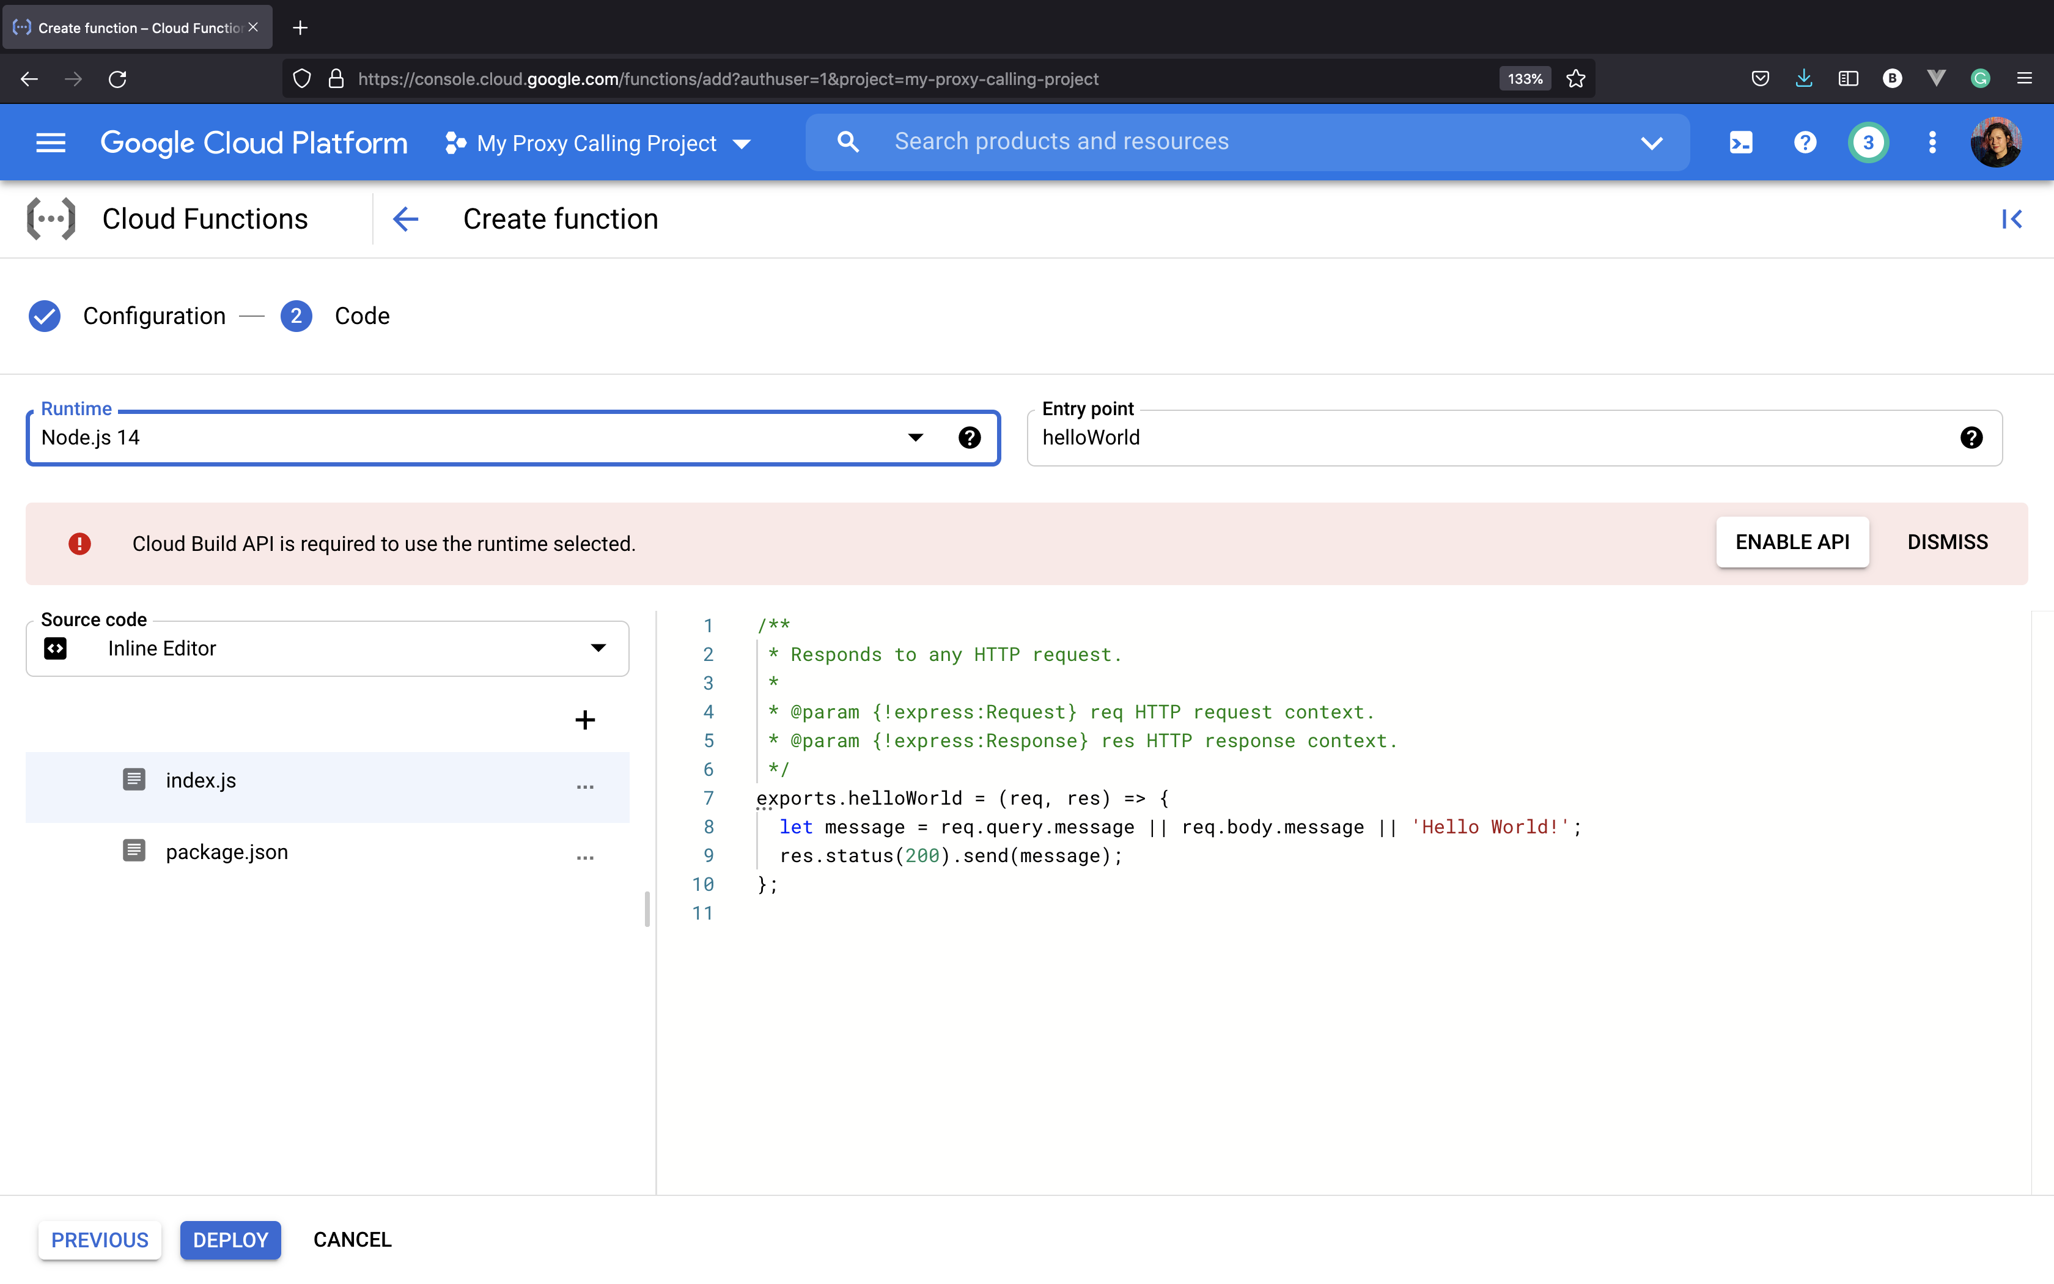Click the 133% zoom level indicator

tap(1525, 79)
